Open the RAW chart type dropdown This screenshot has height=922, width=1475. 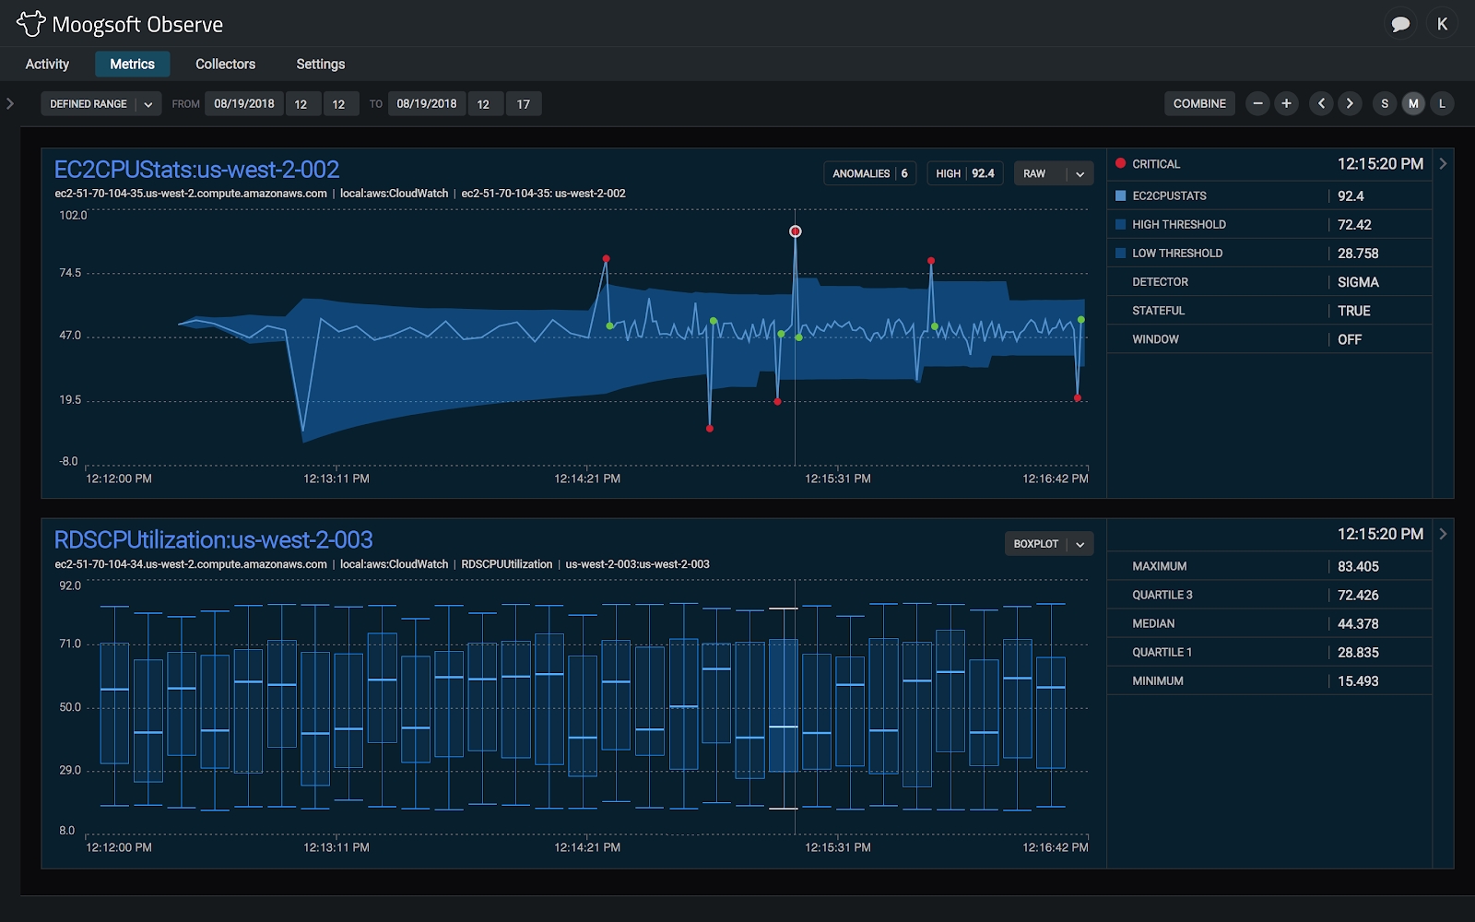click(1053, 172)
